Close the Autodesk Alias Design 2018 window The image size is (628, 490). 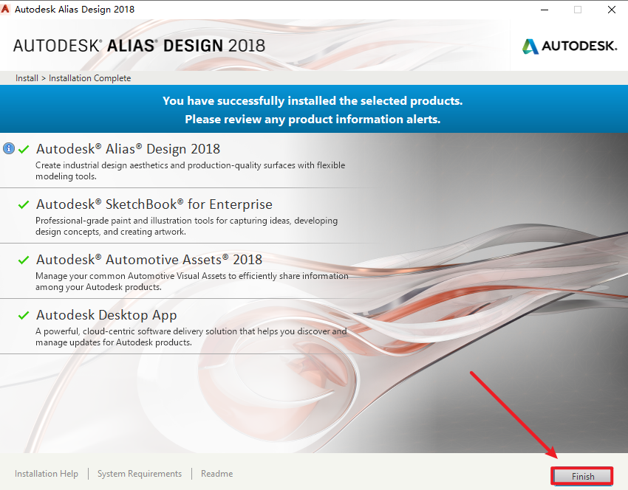(x=611, y=10)
